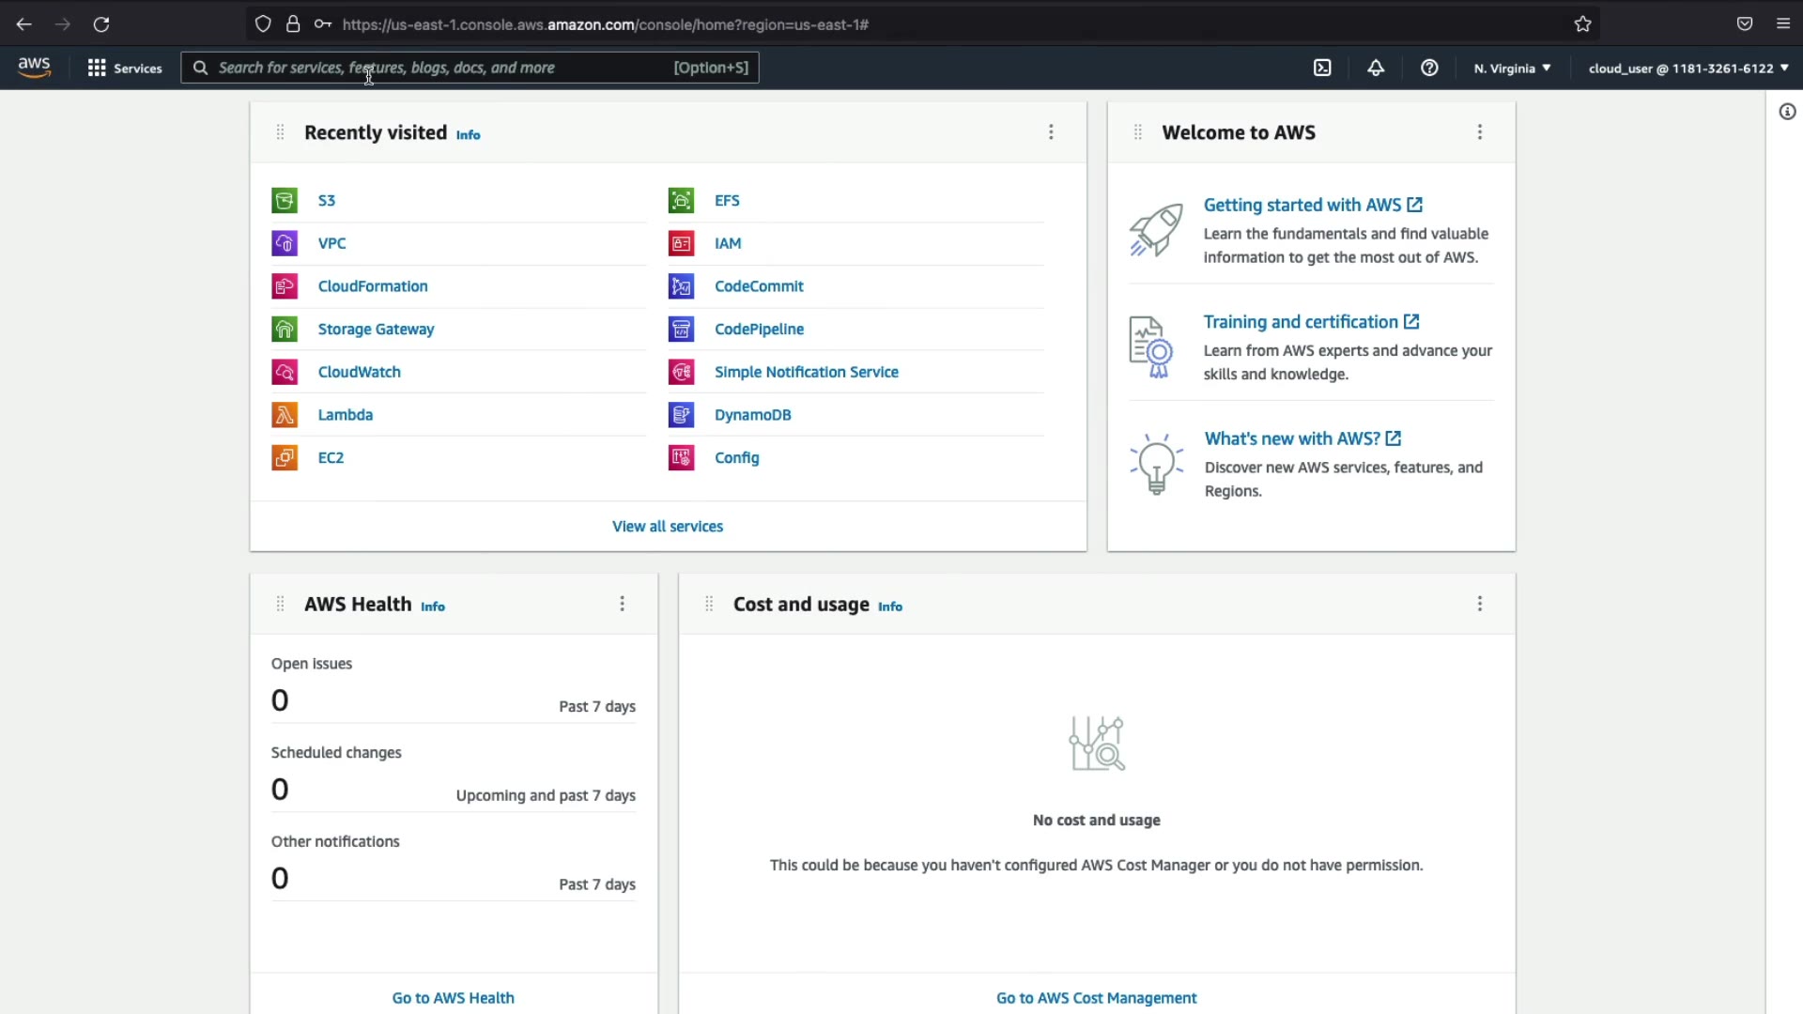Open Cost and usage widget options menu

coord(1480,604)
